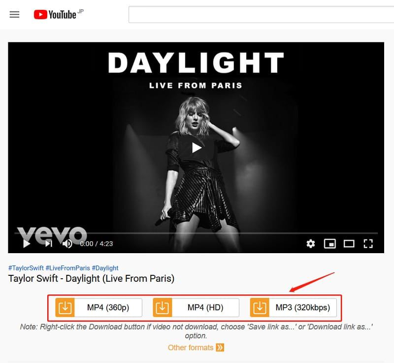
Task: Skip to next video
Action: coord(49,244)
